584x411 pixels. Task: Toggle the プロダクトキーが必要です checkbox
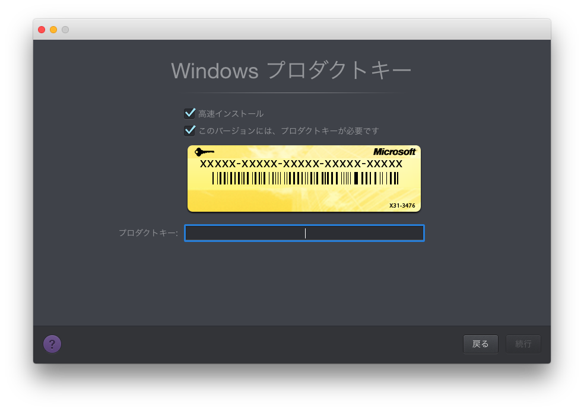189,130
